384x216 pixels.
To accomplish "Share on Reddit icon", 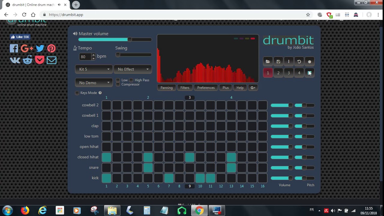I will tap(27, 60).
